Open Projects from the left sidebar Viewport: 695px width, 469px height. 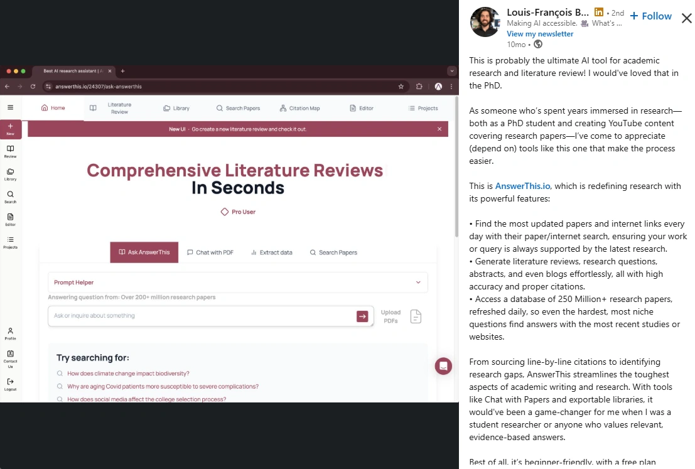pos(10,242)
